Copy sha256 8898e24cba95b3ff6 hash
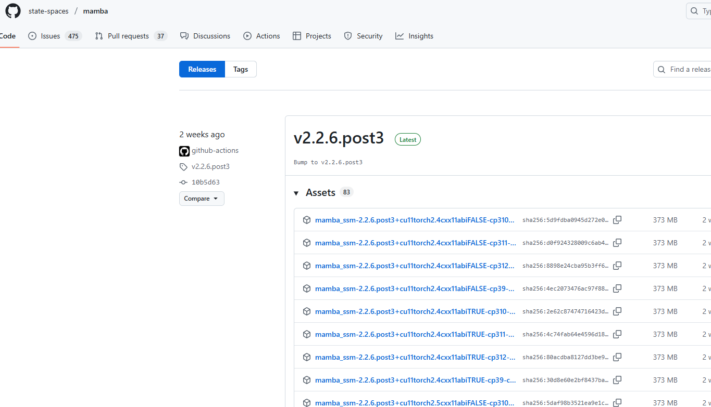711x407 pixels. (x=617, y=266)
